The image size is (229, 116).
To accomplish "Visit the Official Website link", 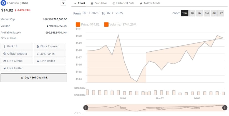I will [17, 54].
